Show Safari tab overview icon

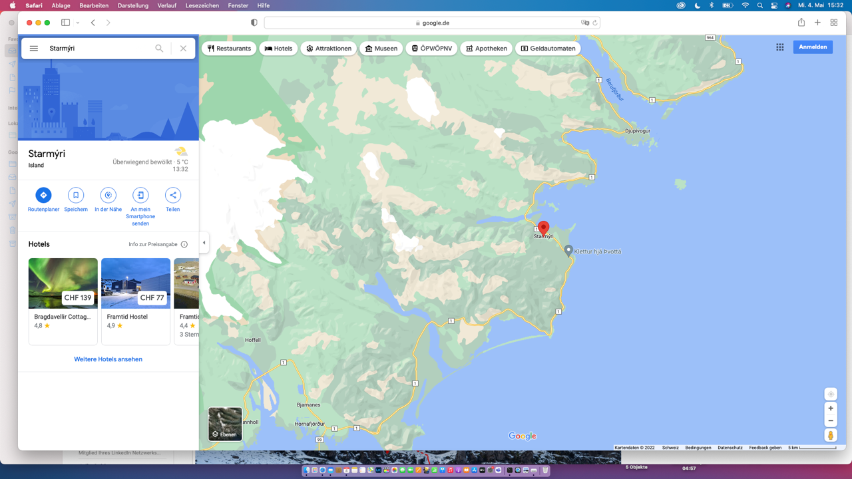tap(833, 23)
